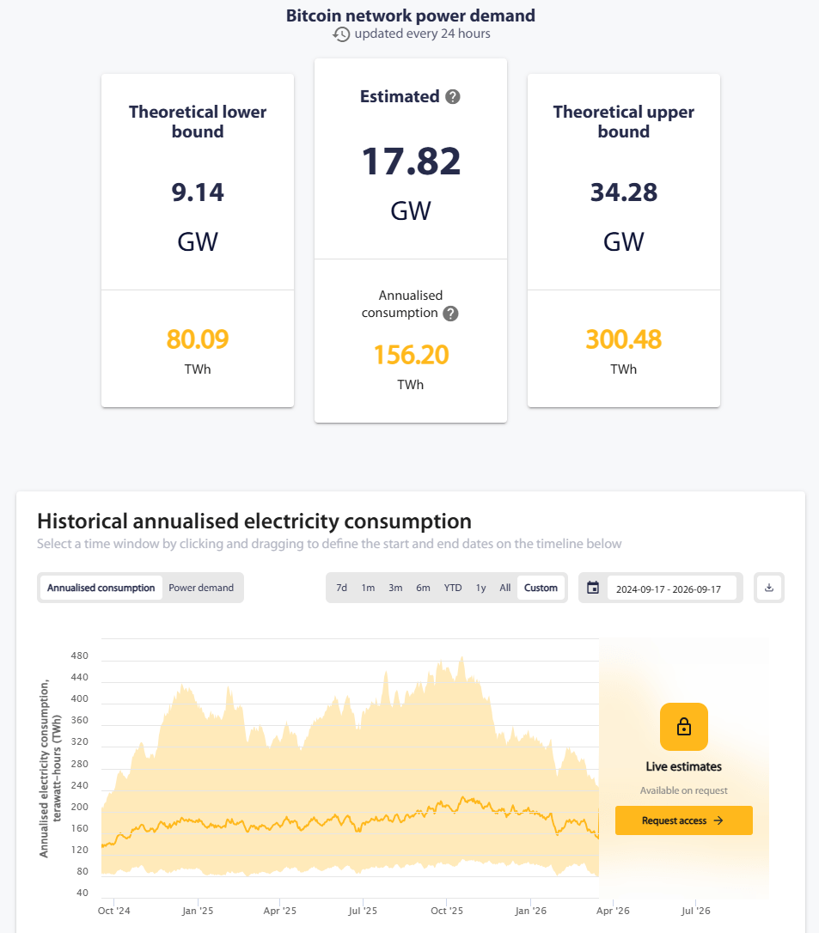Select the 1y time range

point(481,588)
